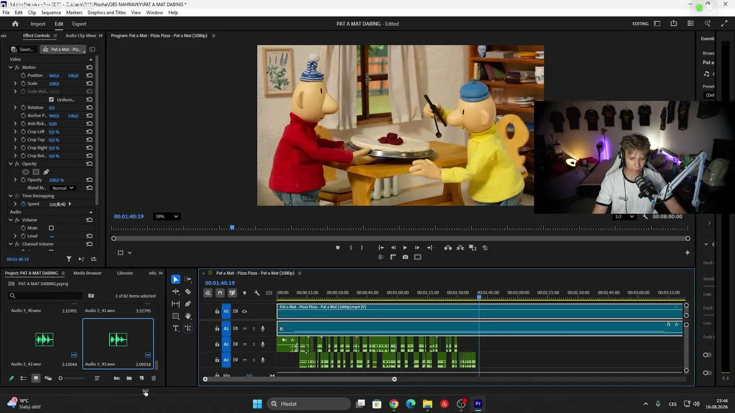Click Mark Out in Program monitor

[x=362, y=248]
